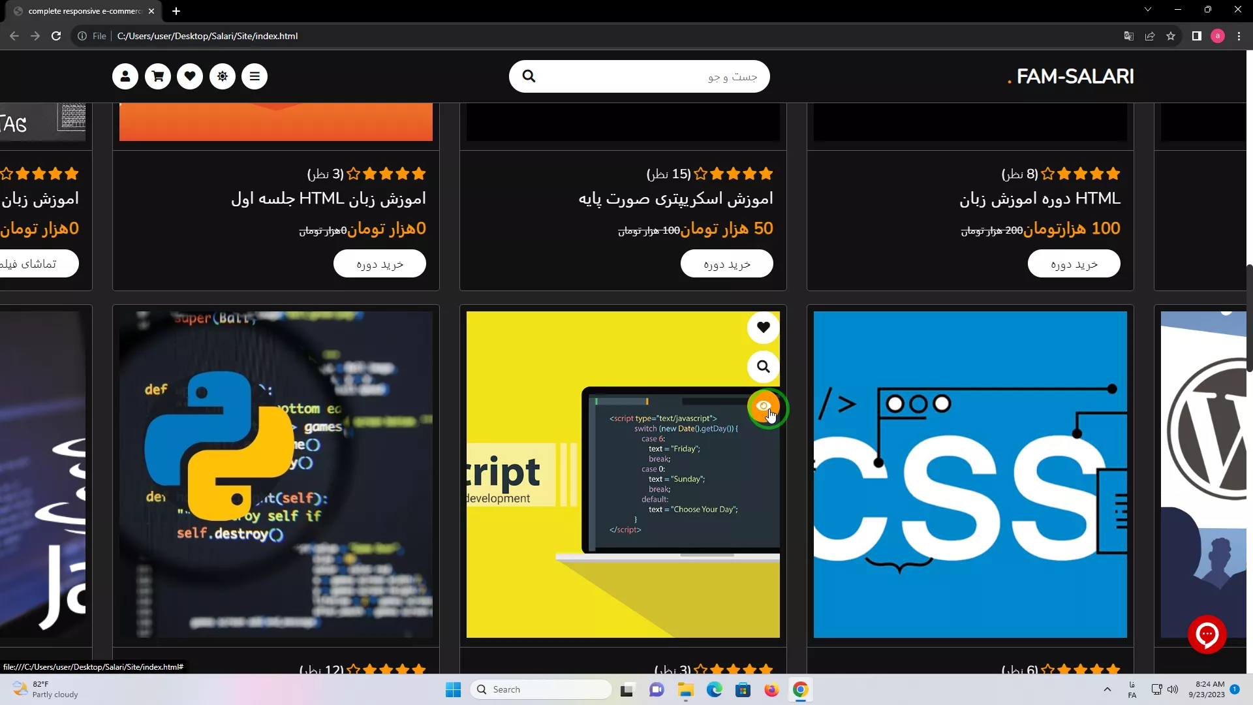Image resolution: width=1253 pixels, height=705 pixels.
Task: Expand system tray hidden icons arrow
Action: (x=1107, y=689)
